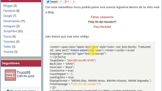162x91 pixels.
Task: Click the Seguidores widget header
Action: pyautogui.click(x=21, y=63)
